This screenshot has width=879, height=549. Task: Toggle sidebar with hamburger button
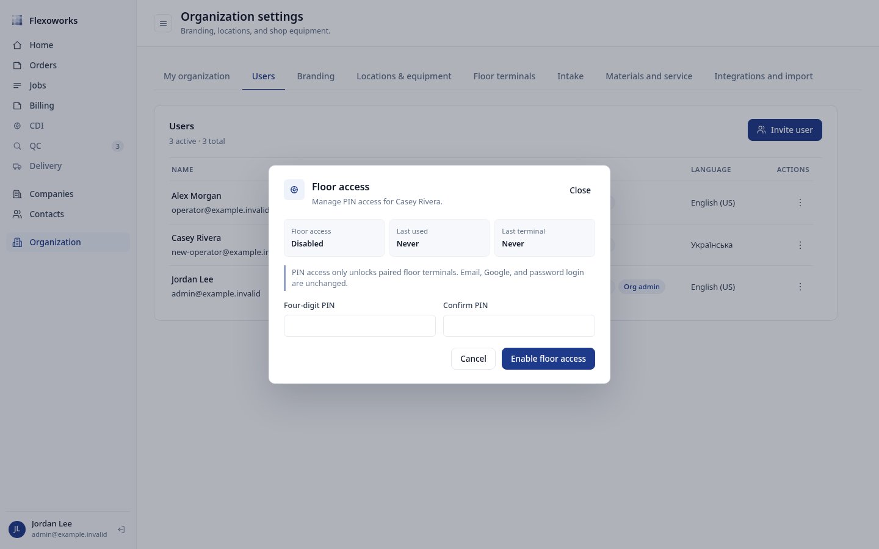coord(163,23)
